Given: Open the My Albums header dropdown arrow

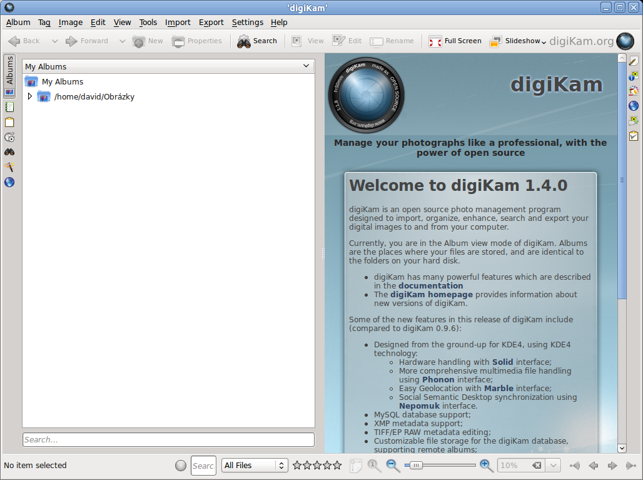Looking at the screenshot, I should 306,66.
